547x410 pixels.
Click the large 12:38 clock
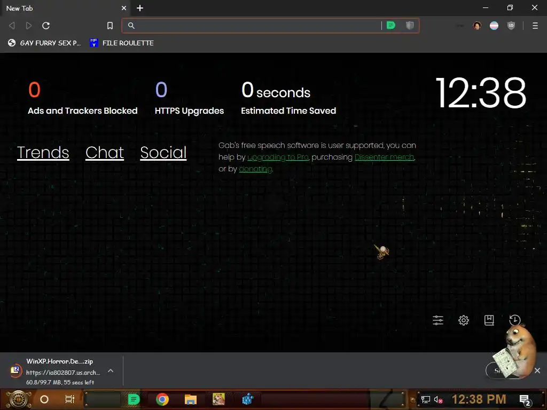(481, 93)
